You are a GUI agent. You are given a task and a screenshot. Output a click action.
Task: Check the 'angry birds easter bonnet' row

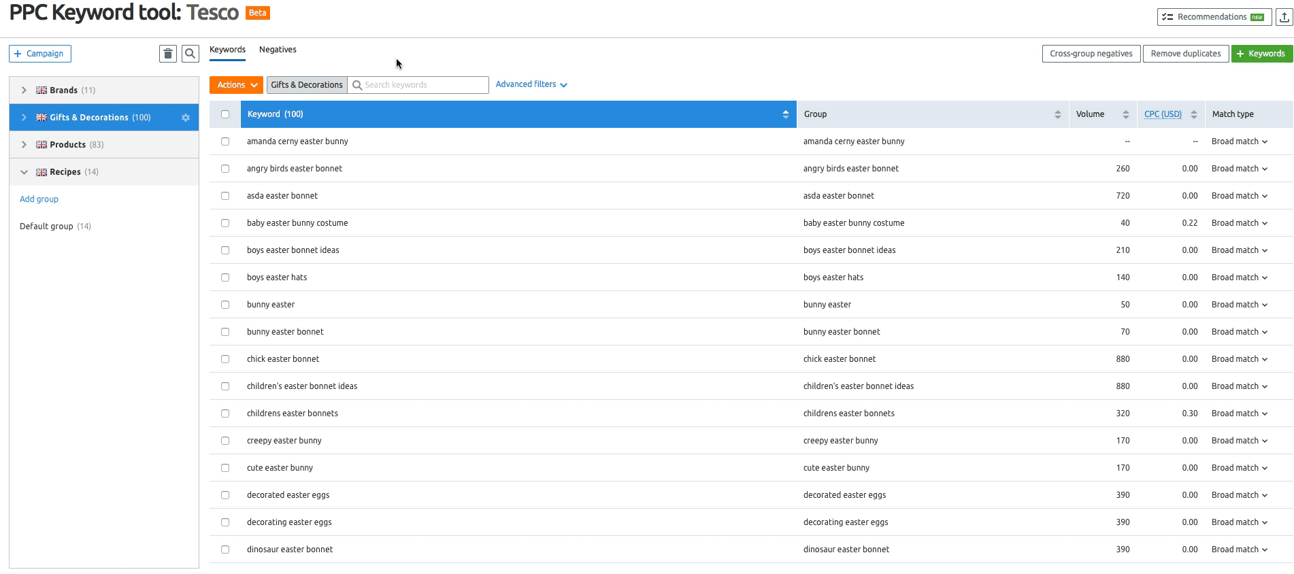(x=225, y=169)
